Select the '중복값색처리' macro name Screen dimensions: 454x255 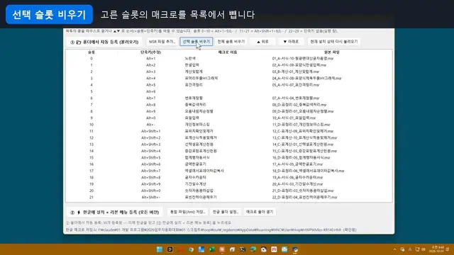195,105
